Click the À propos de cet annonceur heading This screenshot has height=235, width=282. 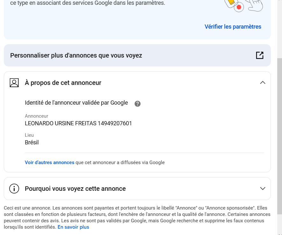[x=63, y=83]
